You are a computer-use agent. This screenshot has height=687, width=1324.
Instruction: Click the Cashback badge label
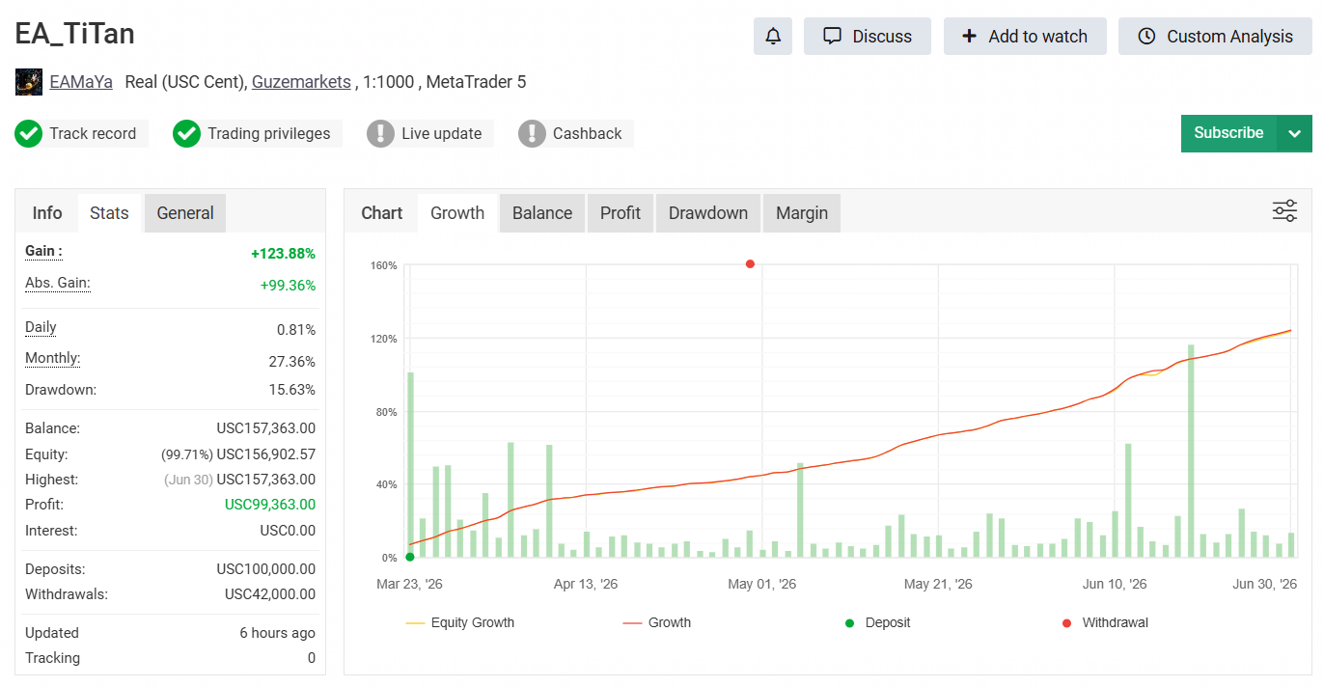point(588,134)
